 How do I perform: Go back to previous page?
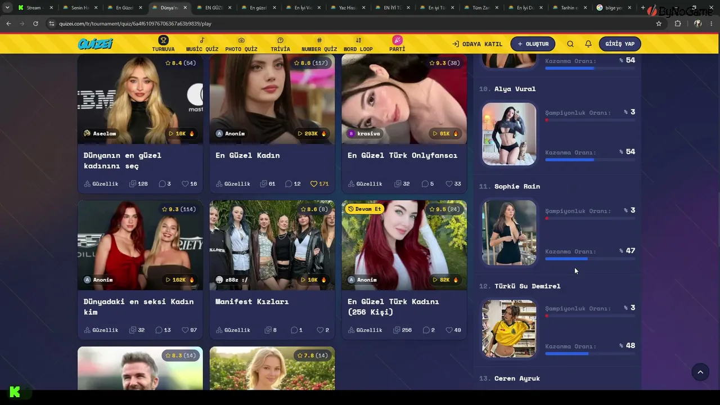click(8, 24)
